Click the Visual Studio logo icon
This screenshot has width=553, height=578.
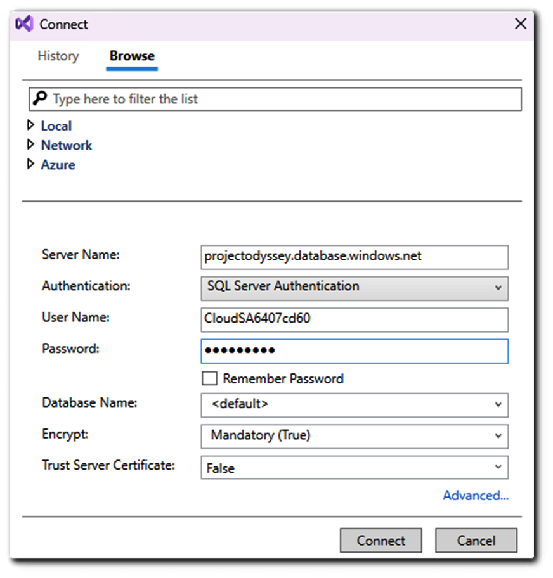coord(24,24)
